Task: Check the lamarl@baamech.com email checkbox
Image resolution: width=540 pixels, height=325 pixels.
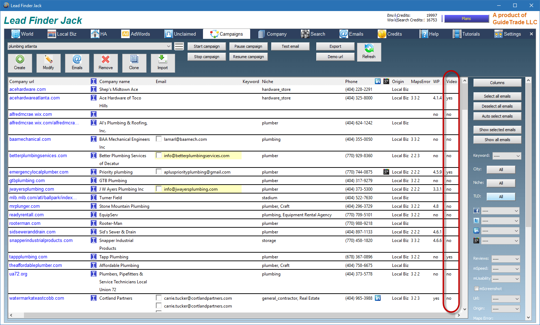Action: point(159,139)
